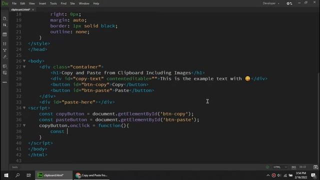Click Live View options icon in left toolbar

click(4, 34)
